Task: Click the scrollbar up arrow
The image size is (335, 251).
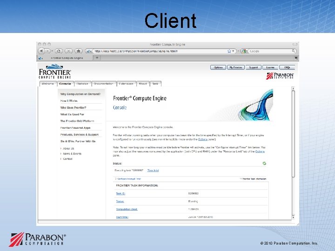Action: (x=293, y=88)
